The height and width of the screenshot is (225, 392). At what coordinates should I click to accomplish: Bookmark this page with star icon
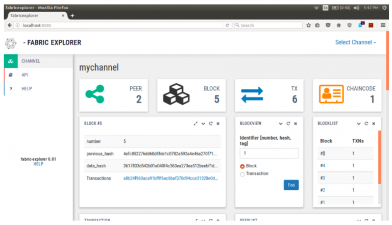coord(309,26)
